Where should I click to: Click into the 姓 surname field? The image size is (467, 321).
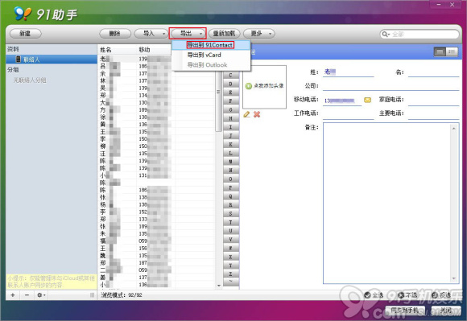pyautogui.click(x=348, y=72)
